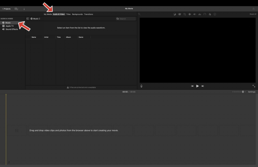Sort the list by the Time column
This screenshot has height=167, width=258.
pos(59,37)
